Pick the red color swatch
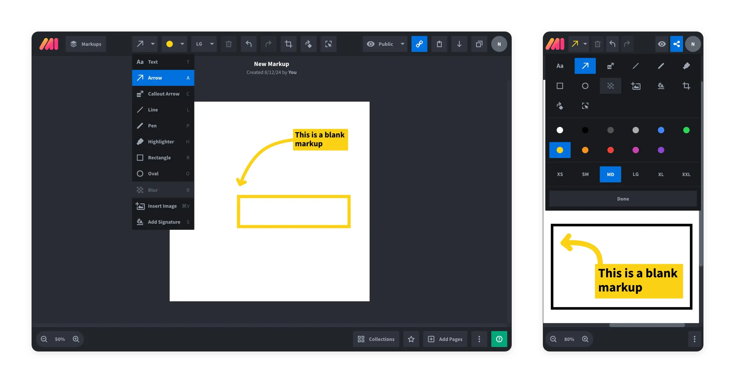This screenshot has height=383, width=735. point(610,150)
